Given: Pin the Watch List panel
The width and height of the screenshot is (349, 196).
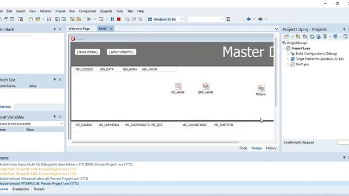Looking at the screenshot, I should point(55,79).
